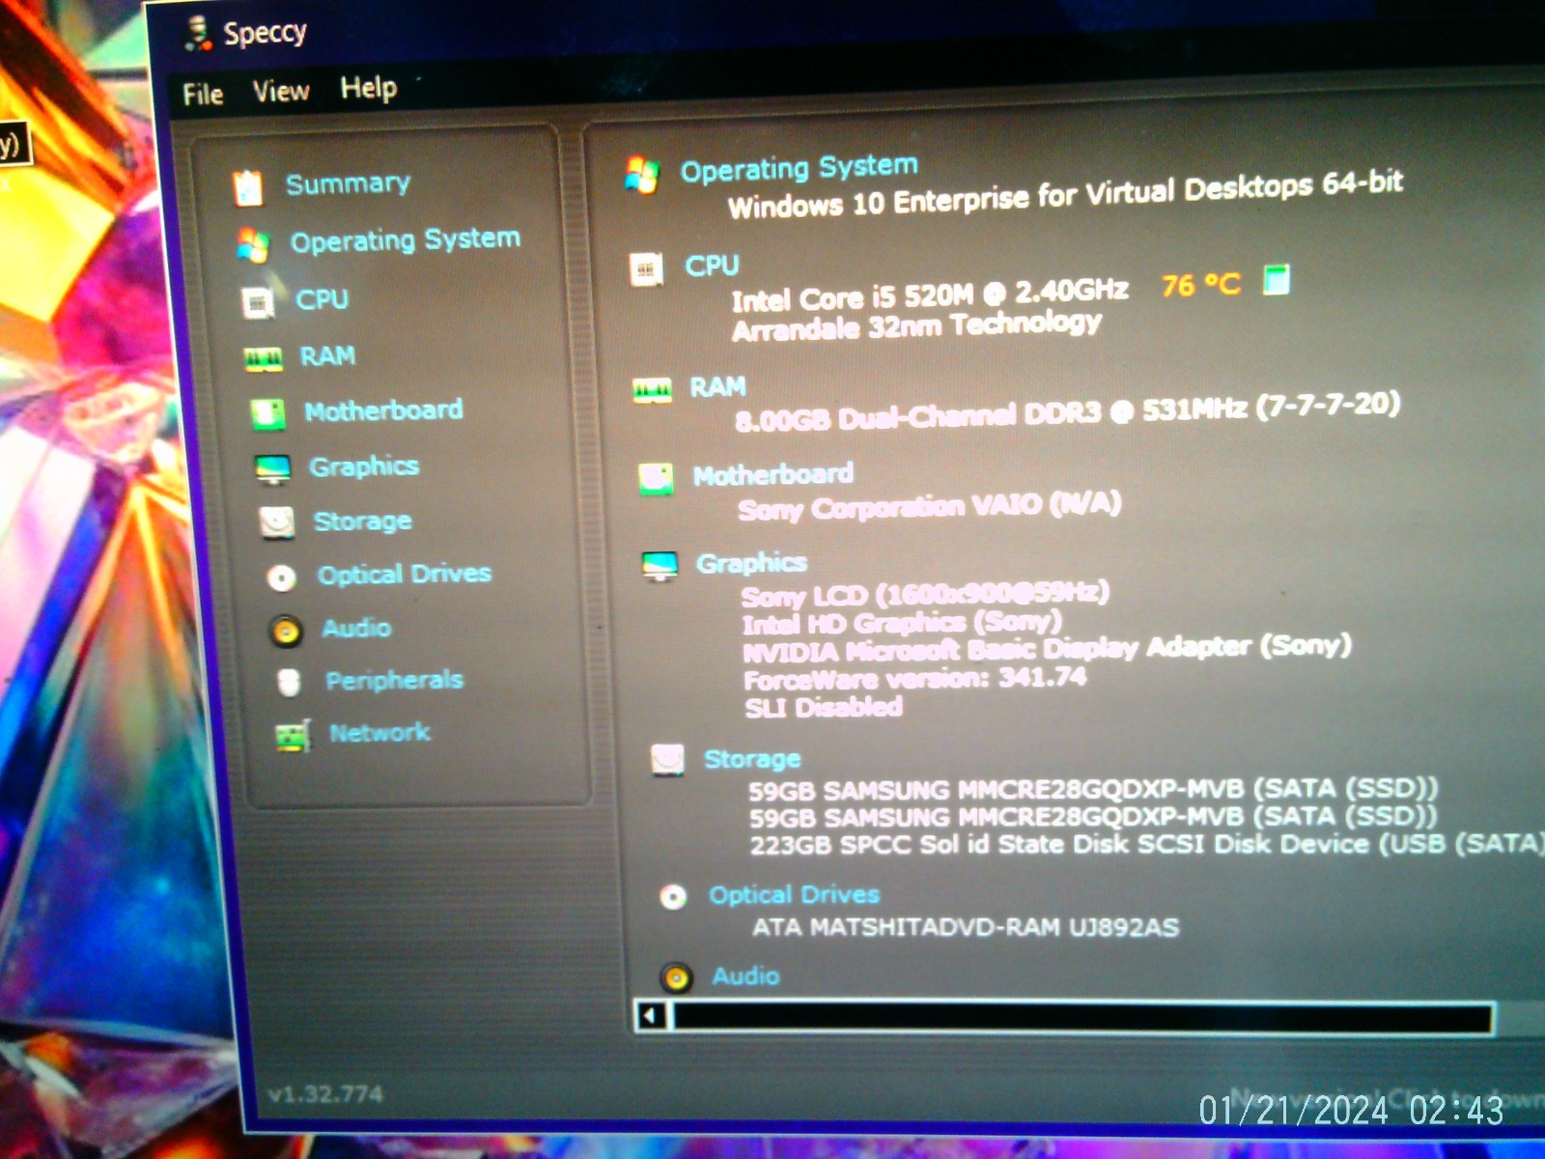Click the version number v1.32.774

325,1094
